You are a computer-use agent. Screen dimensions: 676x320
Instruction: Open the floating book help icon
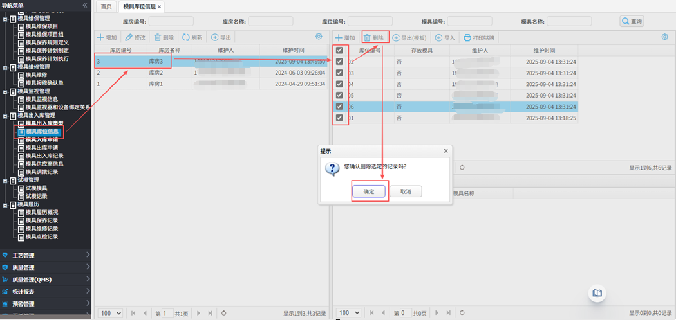click(597, 293)
